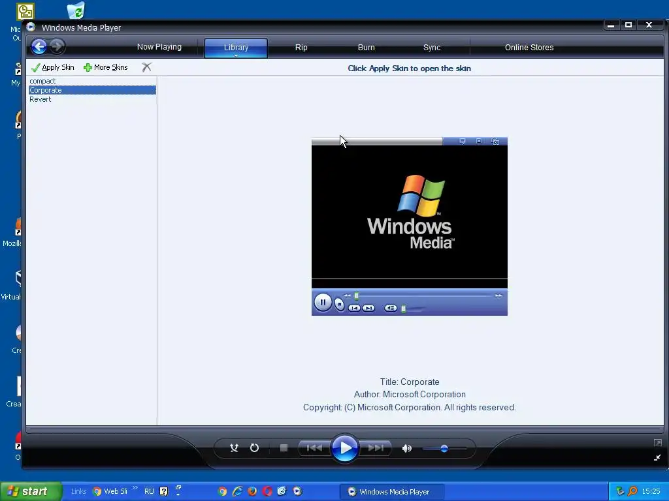The width and height of the screenshot is (669, 501).
Task: Click the Corporate skin preview image
Action: 410,226
